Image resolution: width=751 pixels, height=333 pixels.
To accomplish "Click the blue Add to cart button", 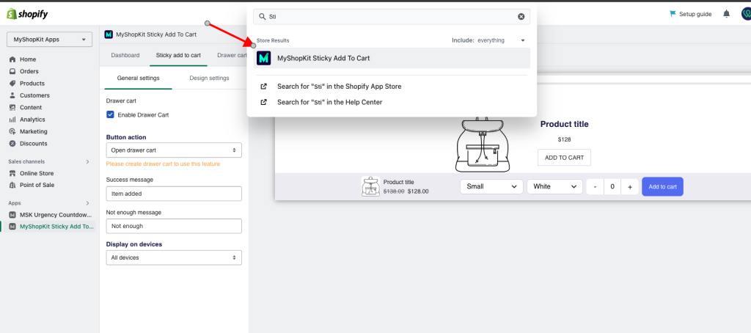I will point(662,187).
